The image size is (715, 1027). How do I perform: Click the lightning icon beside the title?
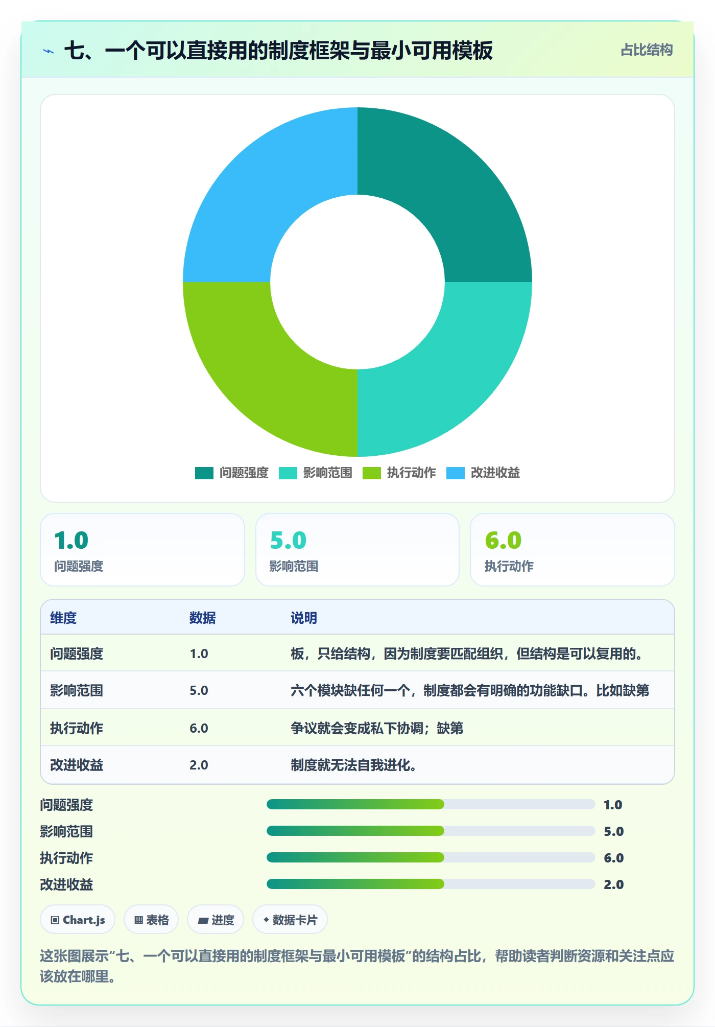[x=49, y=51]
